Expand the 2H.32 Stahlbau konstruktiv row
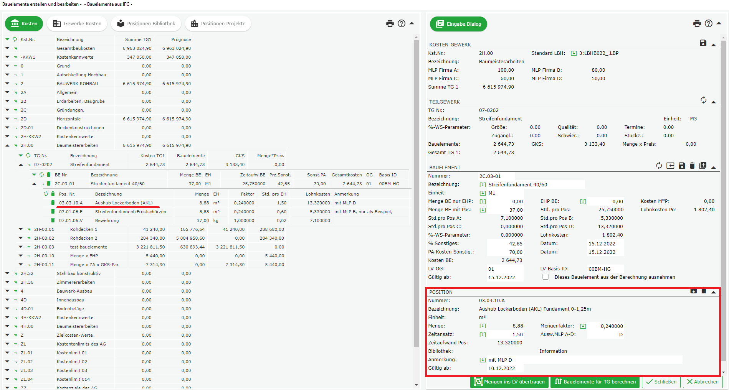Viewport: 729px width, 390px height. (7, 273)
